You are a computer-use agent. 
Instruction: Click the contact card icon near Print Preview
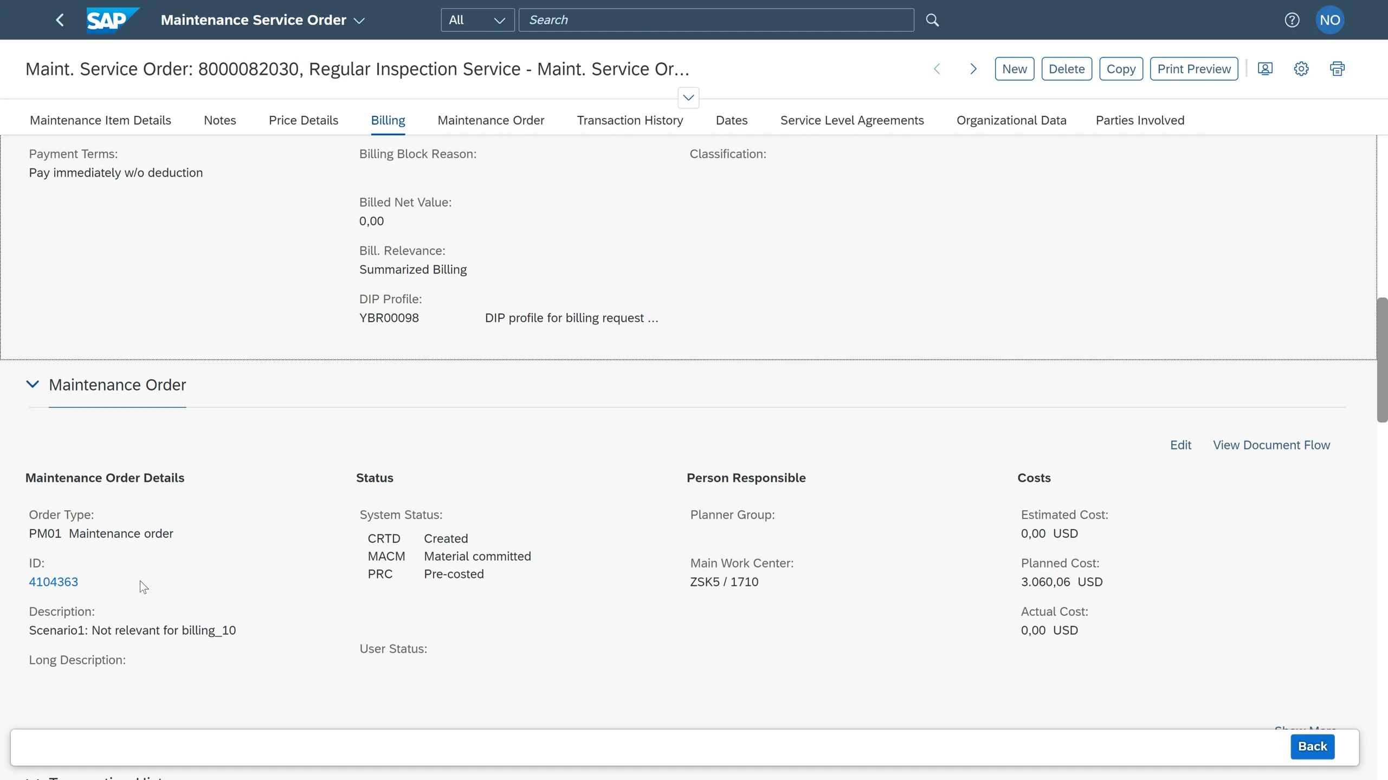pos(1266,69)
